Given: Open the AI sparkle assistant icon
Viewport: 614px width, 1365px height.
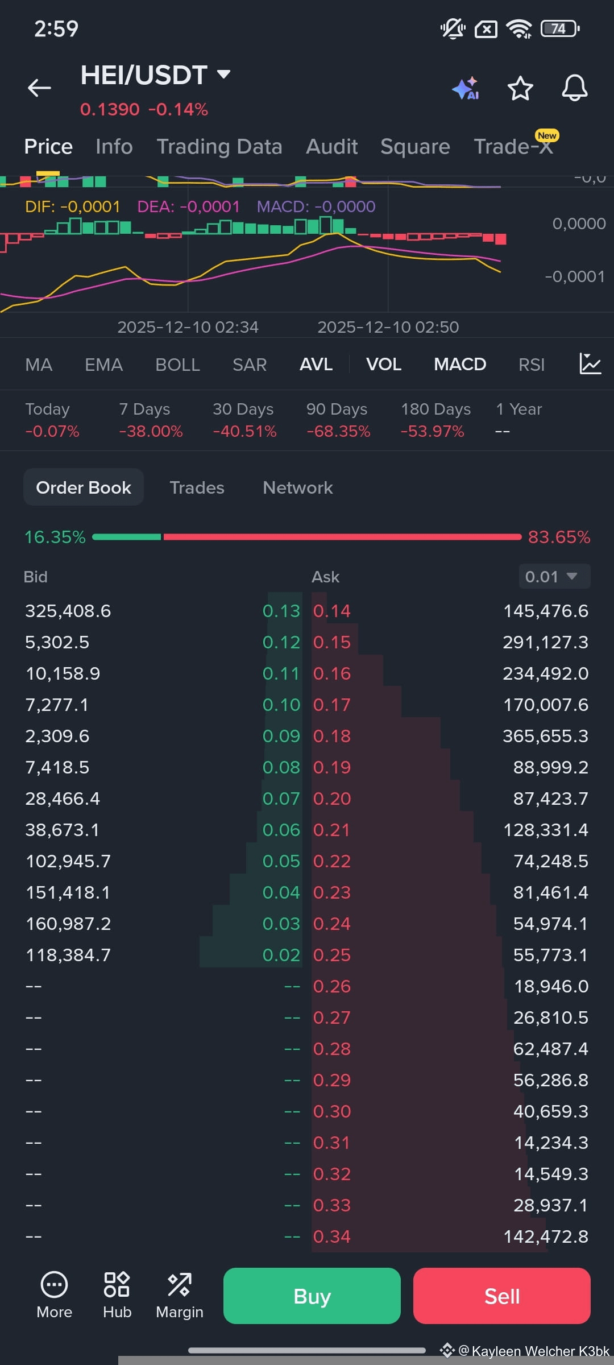Looking at the screenshot, I should (466, 89).
